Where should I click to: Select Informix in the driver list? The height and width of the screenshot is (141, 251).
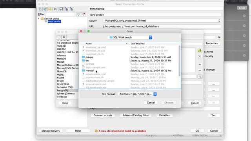(x=61, y=56)
